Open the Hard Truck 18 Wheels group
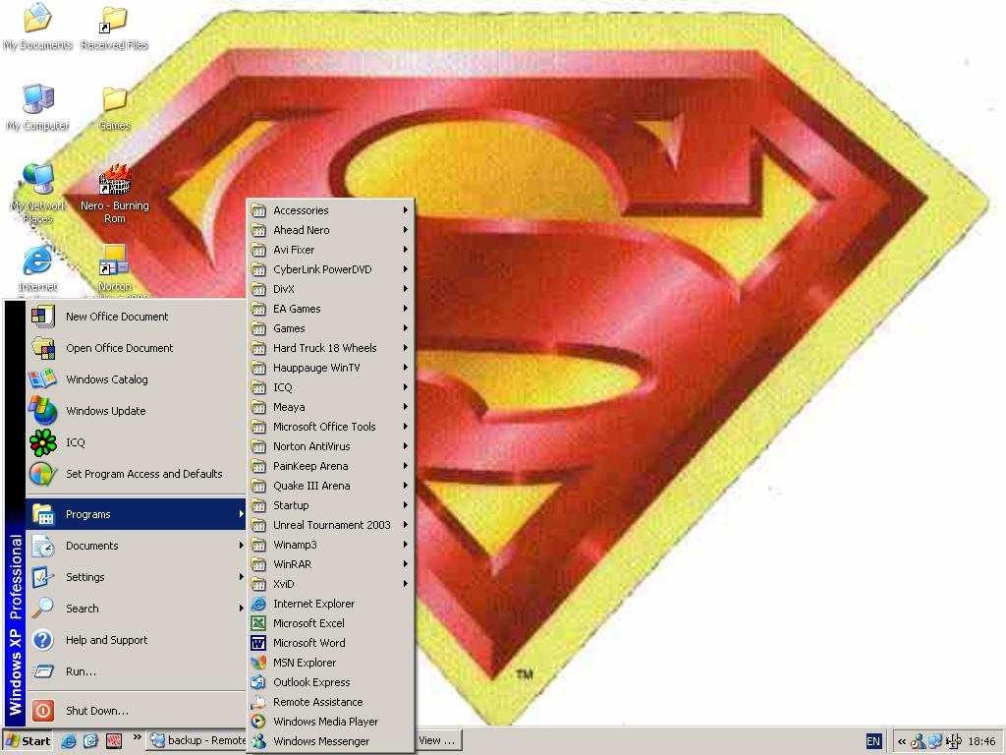This screenshot has width=1006, height=755. coord(330,348)
